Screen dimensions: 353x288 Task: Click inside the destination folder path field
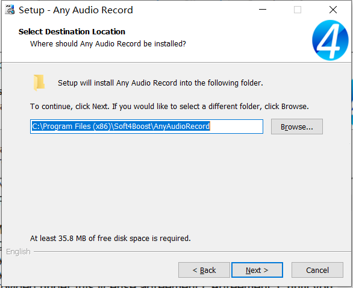146,127
